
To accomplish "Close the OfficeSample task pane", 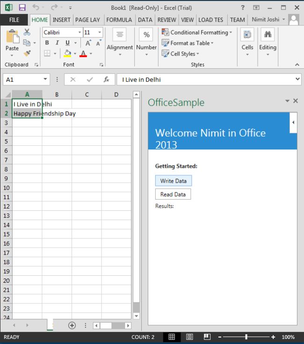I will [296, 100].
